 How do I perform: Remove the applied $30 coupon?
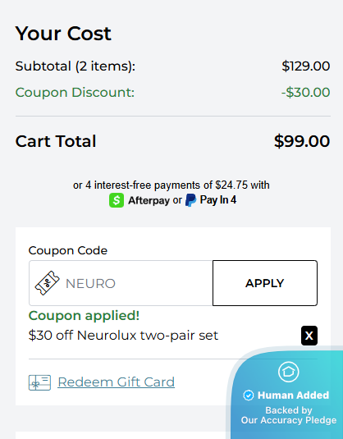pyautogui.click(x=309, y=336)
